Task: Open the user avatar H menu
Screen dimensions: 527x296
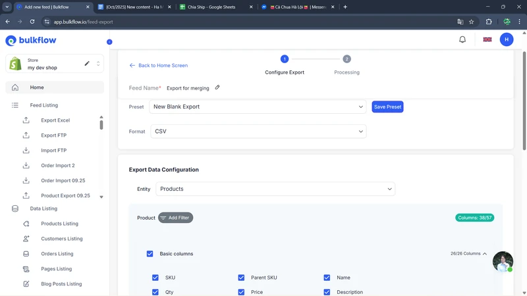Action: pos(506,39)
